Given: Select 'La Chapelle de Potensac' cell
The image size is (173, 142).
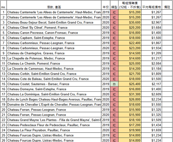Looking at the screenshot, I should pyautogui.click(x=54, y=58).
